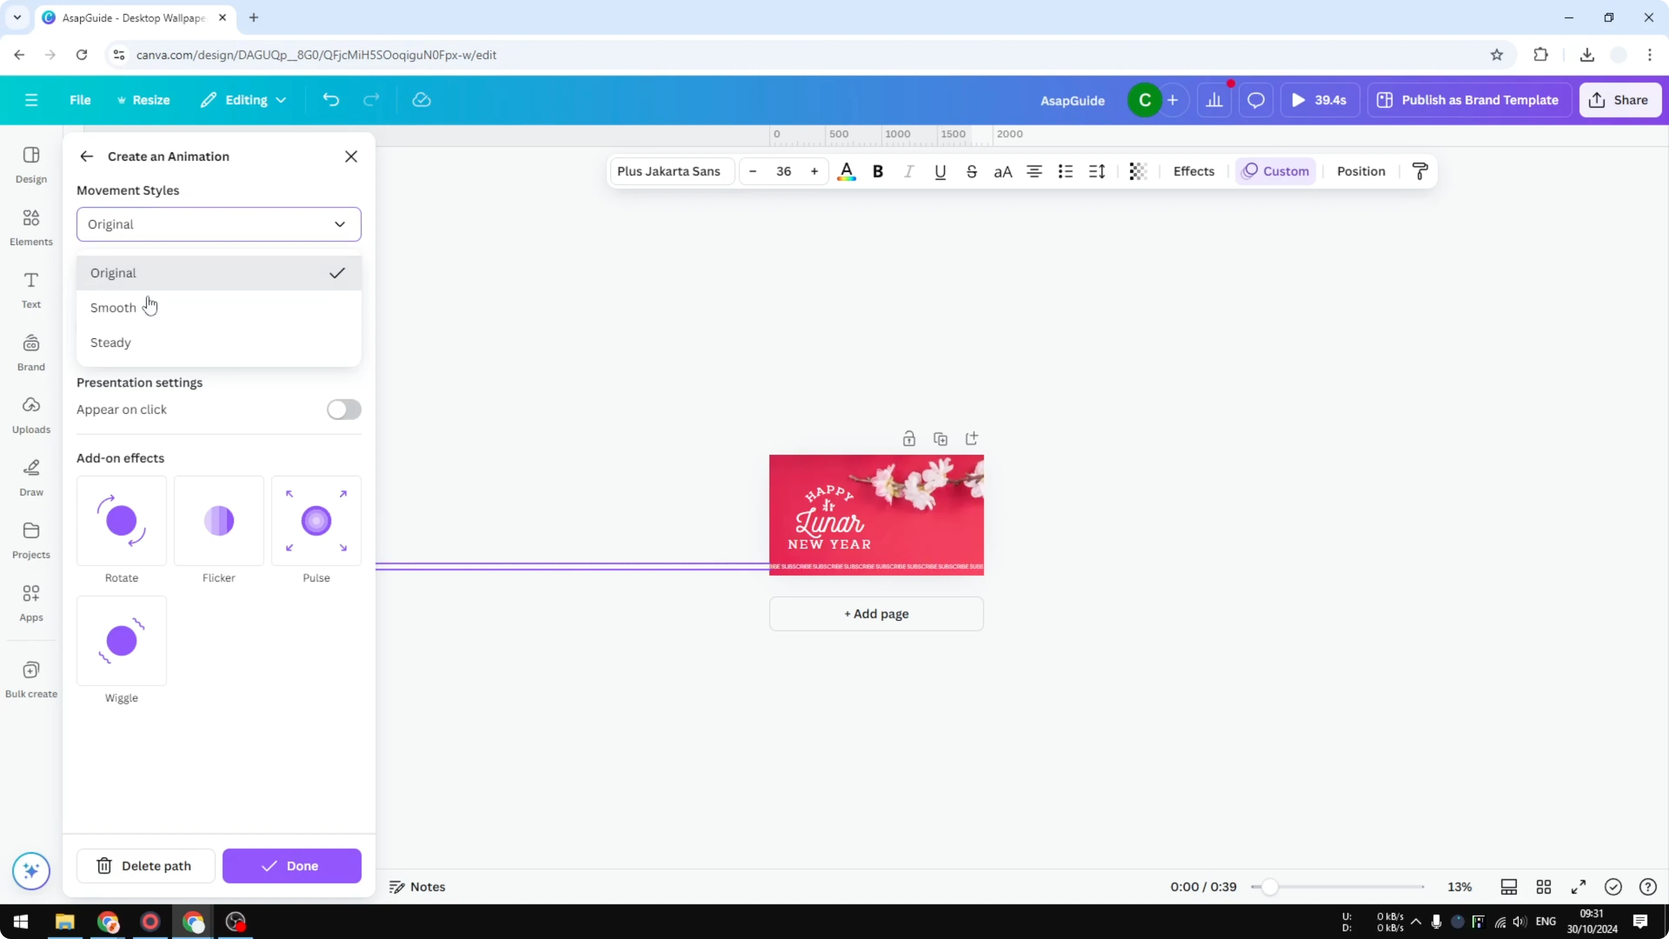1669x939 pixels.
Task: Toggle the Appear on click switch
Action: (x=344, y=410)
